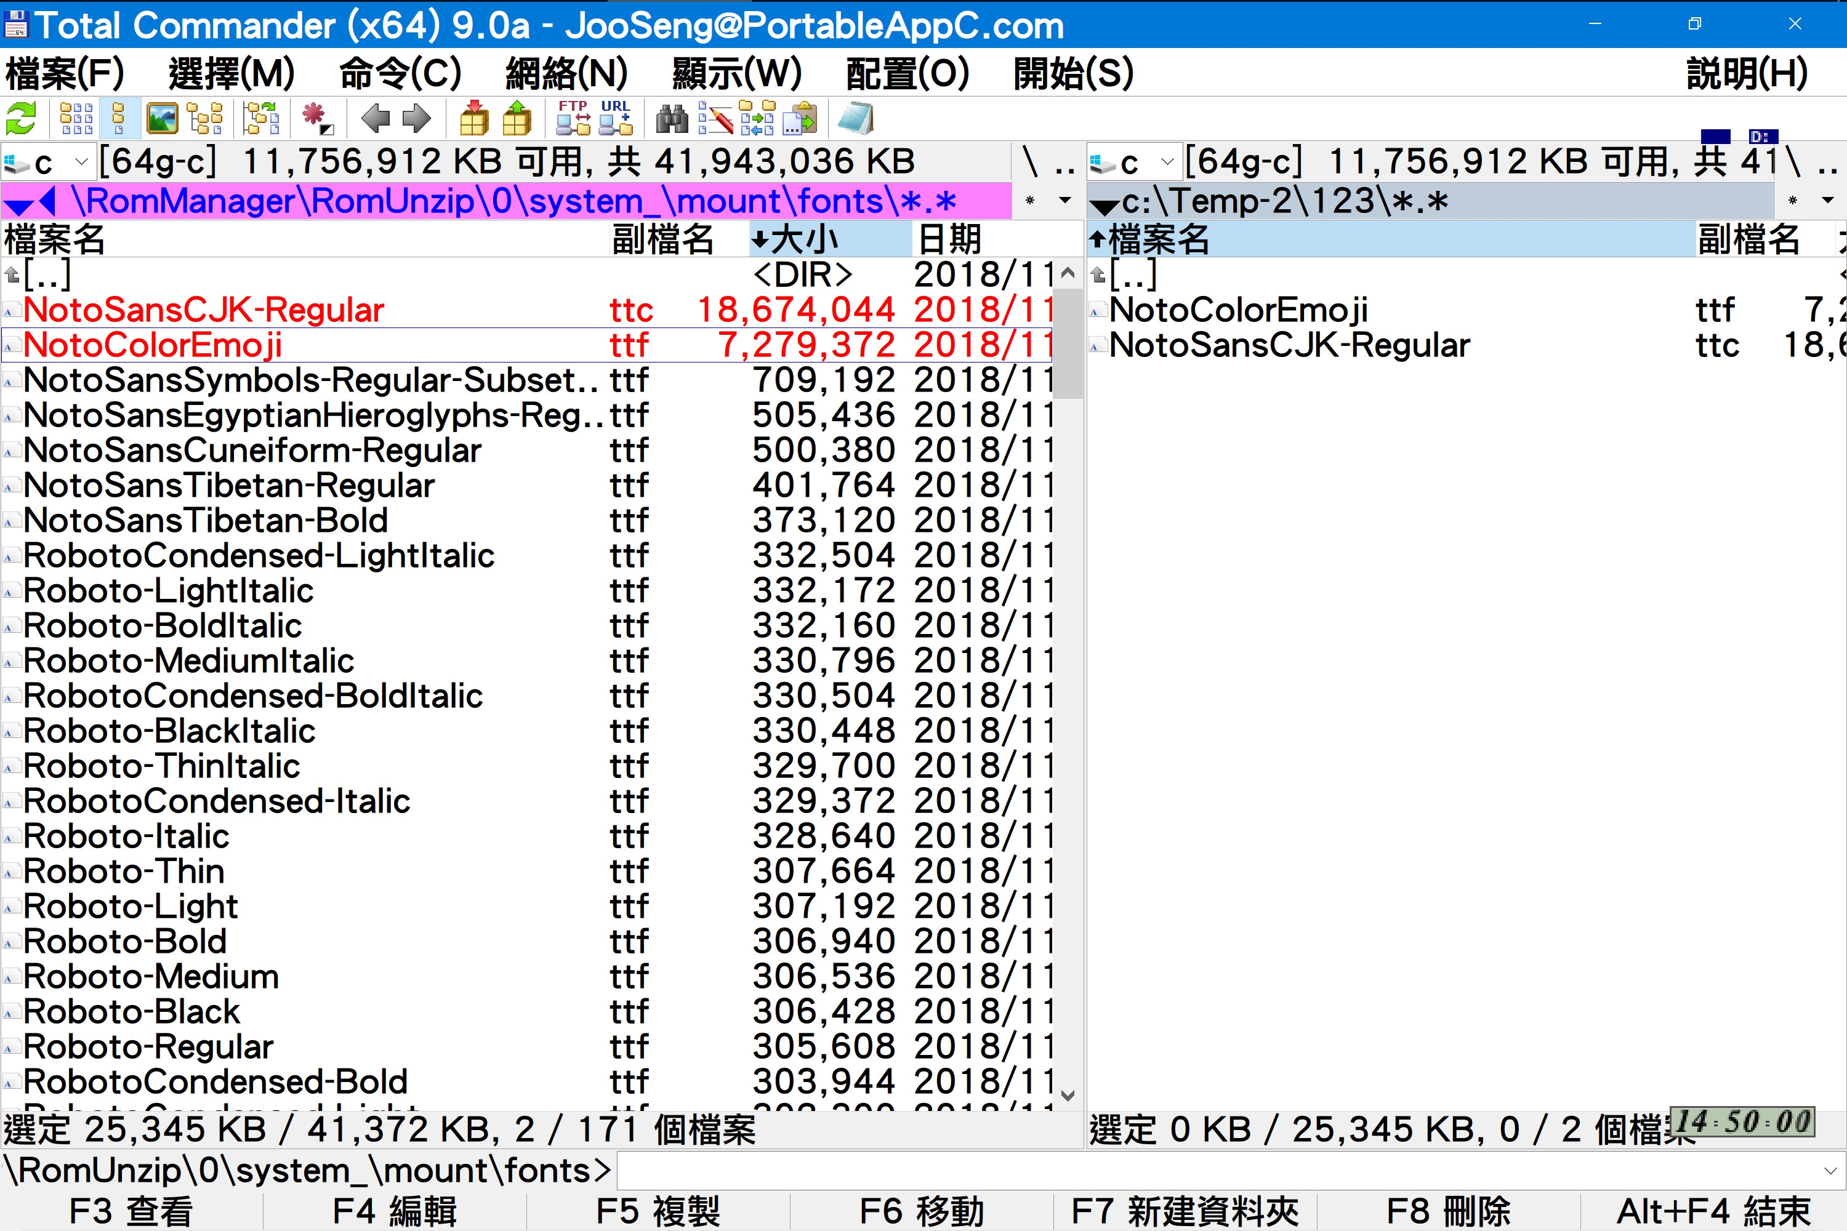Open the 選擇(M) menu
1847x1231 pixels.
231,74
